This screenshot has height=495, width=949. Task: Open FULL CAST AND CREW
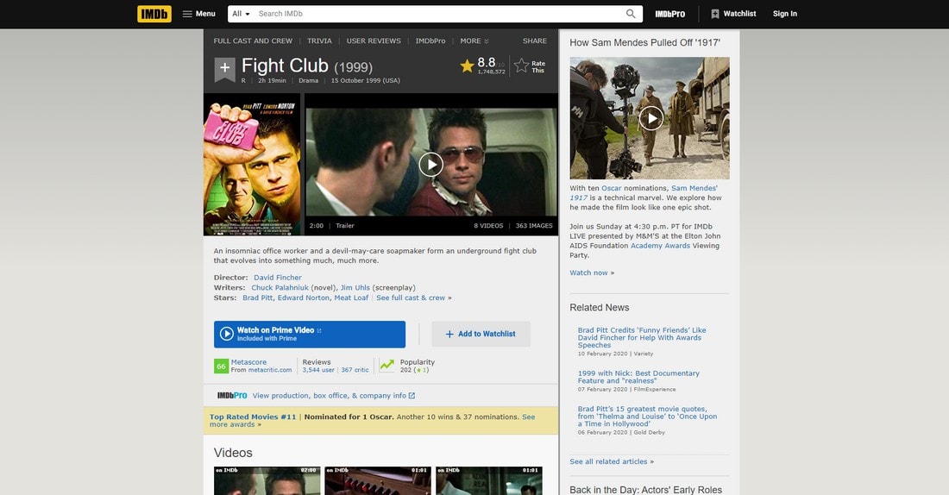[x=253, y=41]
